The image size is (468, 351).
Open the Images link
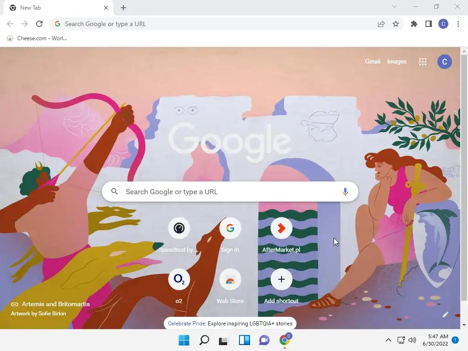(397, 62)
